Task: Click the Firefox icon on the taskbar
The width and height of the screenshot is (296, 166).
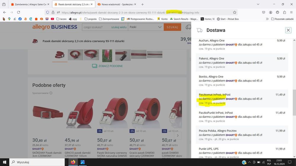Action: click(x=73, y=162)
